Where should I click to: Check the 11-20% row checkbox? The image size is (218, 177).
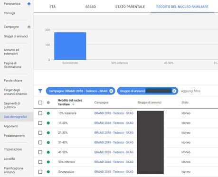point(40,123)
